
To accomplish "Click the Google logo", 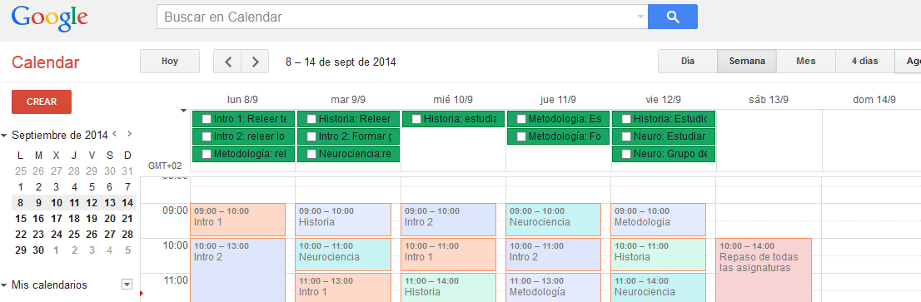I will click(x=49, y=17).
